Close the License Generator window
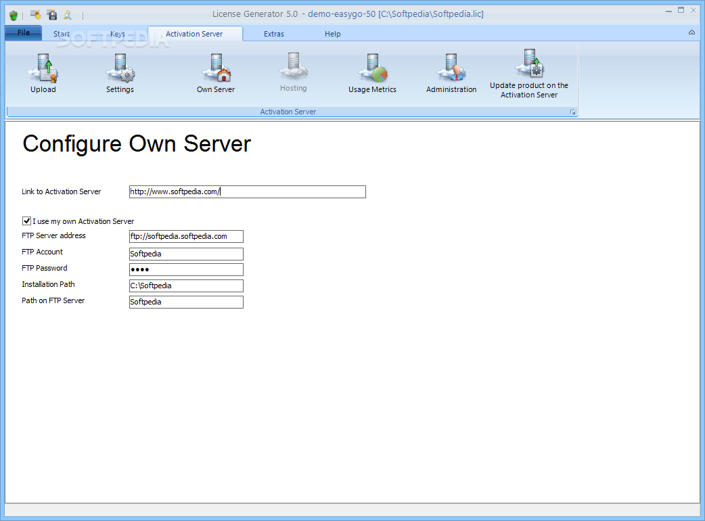 click(693, 10)
